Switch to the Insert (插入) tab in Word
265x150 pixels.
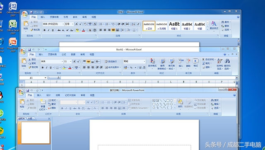43,17
